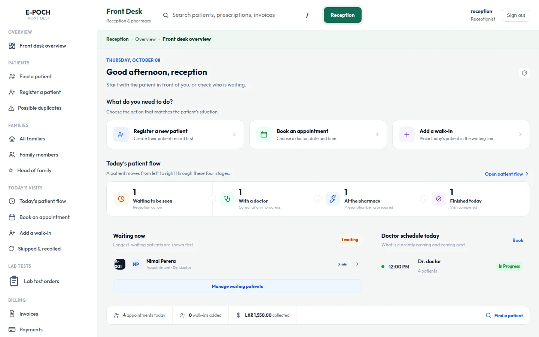Click the Invoices document icon
539x337 pixels.
pyautogui.click(x=12, y=314)
